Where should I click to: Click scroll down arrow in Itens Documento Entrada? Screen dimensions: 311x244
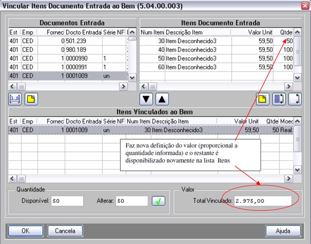[297, 77]
